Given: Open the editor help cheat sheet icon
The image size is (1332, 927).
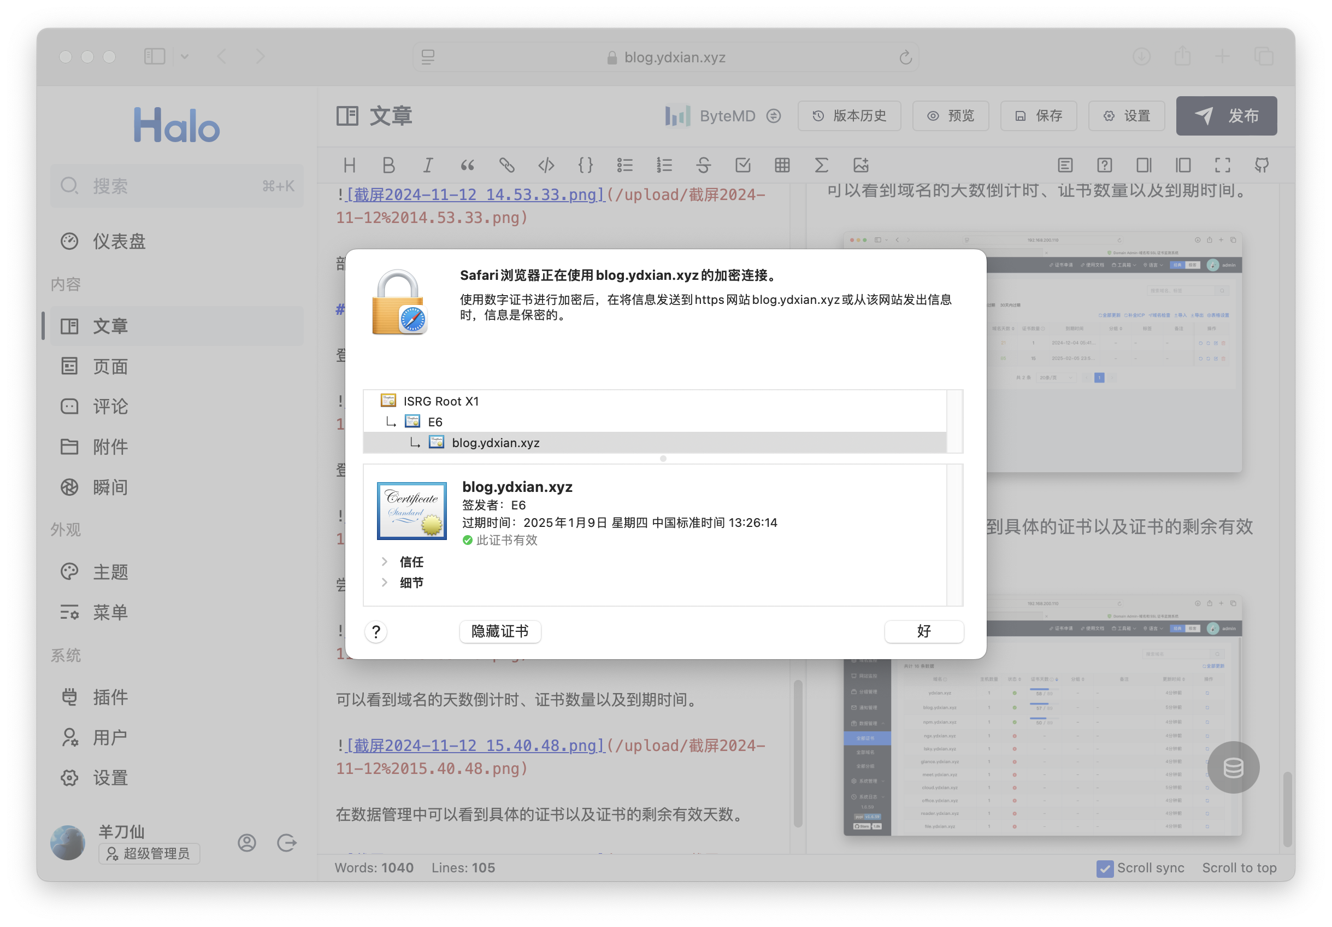Looking at the screenshot, I should coord(1105,166).
